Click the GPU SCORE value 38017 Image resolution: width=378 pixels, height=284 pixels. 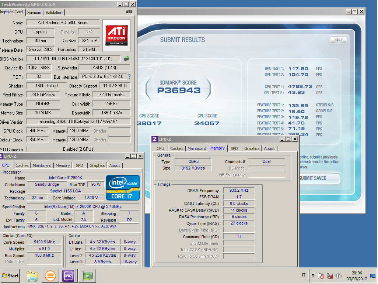pos(150,123)
